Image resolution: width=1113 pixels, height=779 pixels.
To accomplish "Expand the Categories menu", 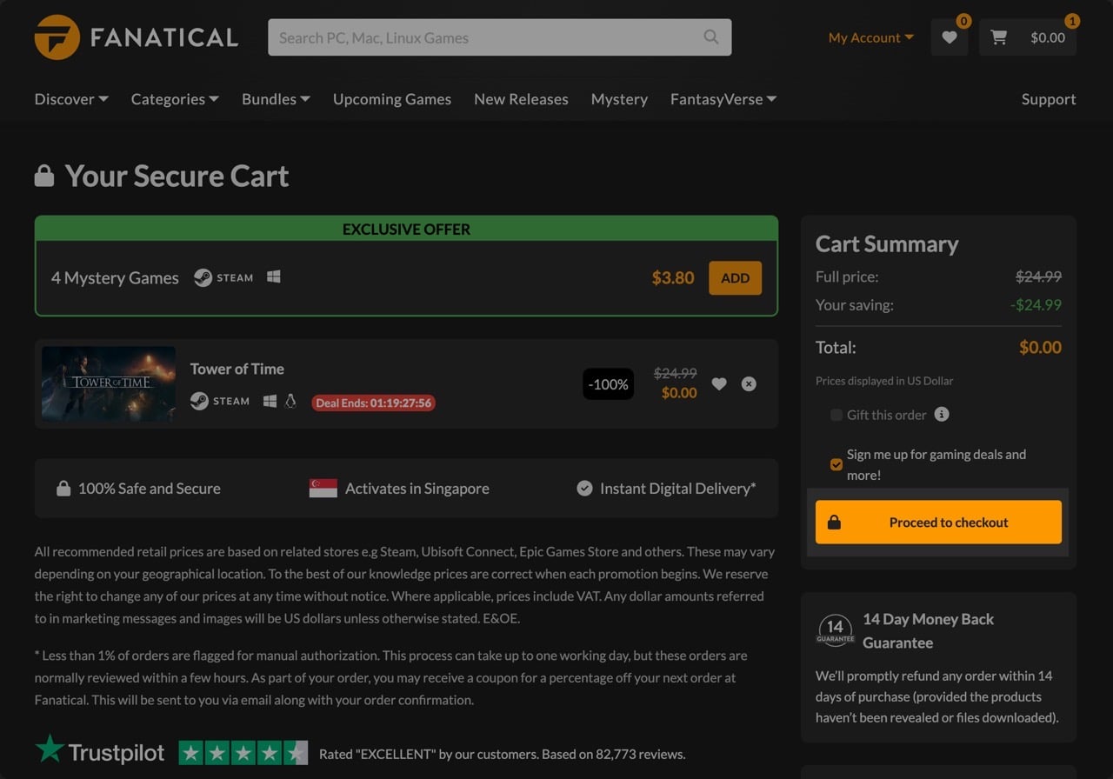I will (x=175, y=99).
